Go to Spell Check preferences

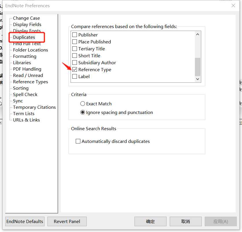click(x=25, y=95)
